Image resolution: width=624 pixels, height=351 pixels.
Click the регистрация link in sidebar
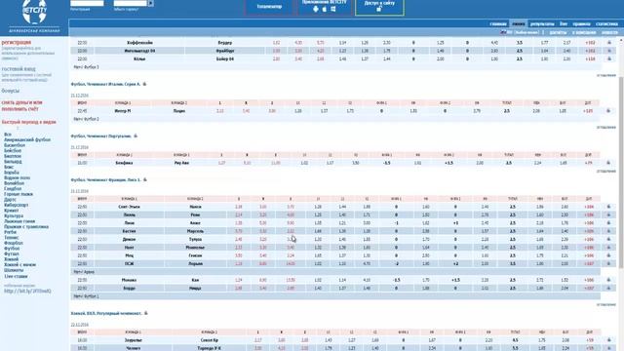tap(17, 42)
